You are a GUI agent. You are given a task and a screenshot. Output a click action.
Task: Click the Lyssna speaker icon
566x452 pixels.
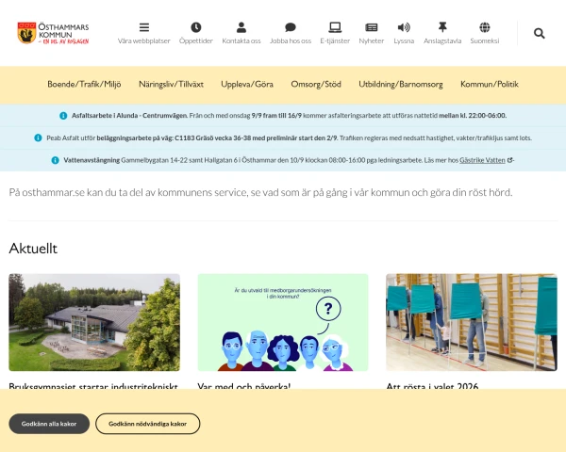point(404,27)
